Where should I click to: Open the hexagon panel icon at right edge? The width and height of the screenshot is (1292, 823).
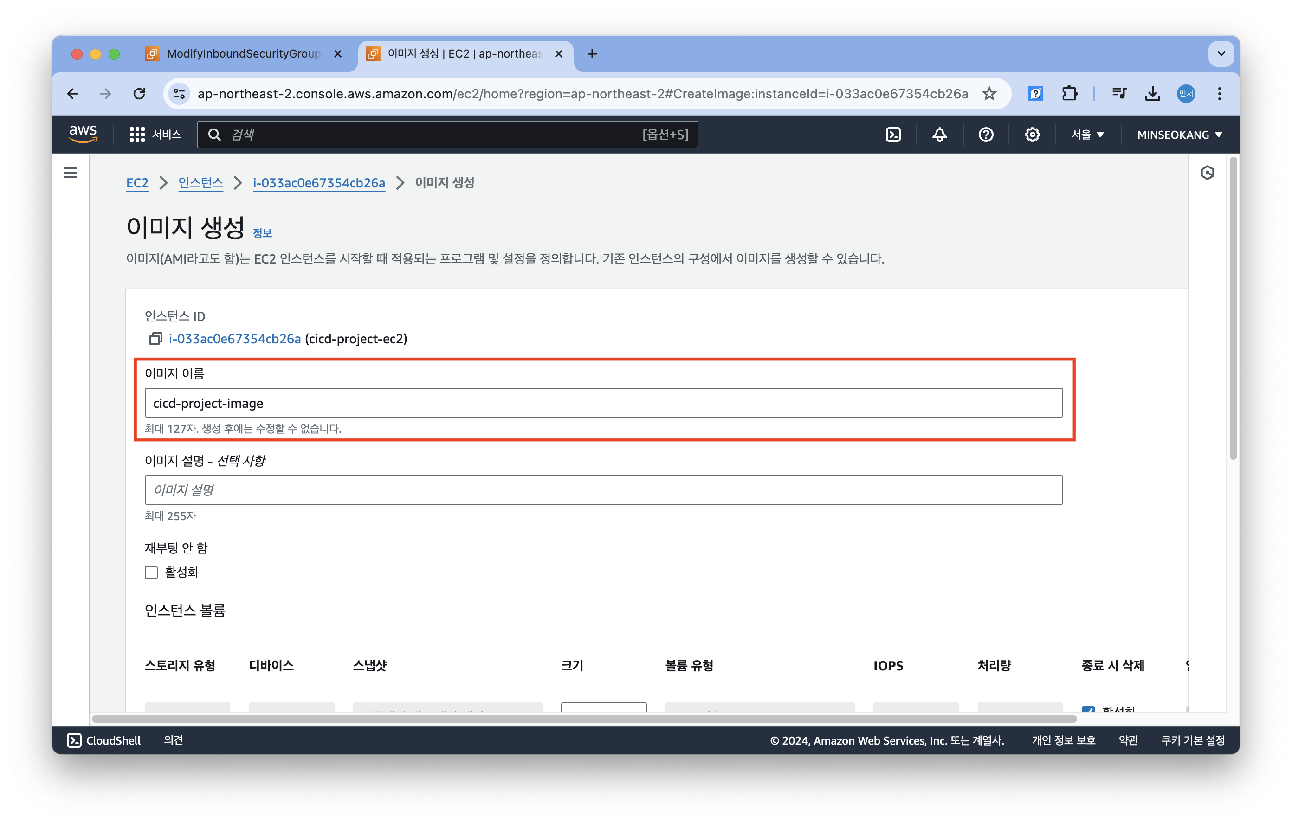pyautogui.click(x=1207, y=173)
